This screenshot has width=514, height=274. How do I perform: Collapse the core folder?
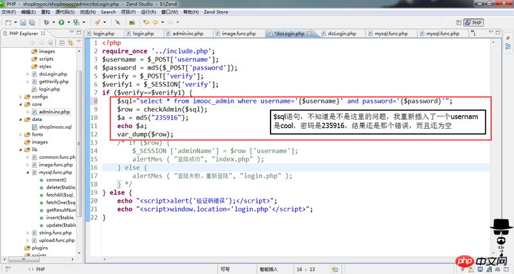coord(21,104)
